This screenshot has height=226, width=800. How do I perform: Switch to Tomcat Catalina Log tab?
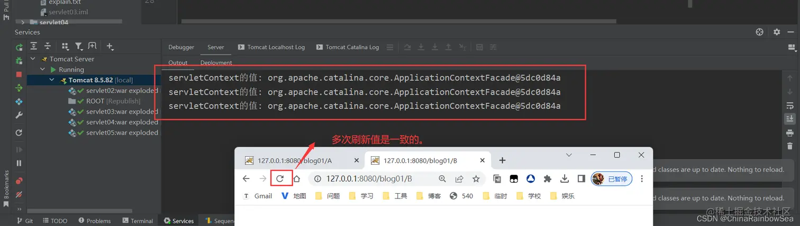tap(348, 47)
